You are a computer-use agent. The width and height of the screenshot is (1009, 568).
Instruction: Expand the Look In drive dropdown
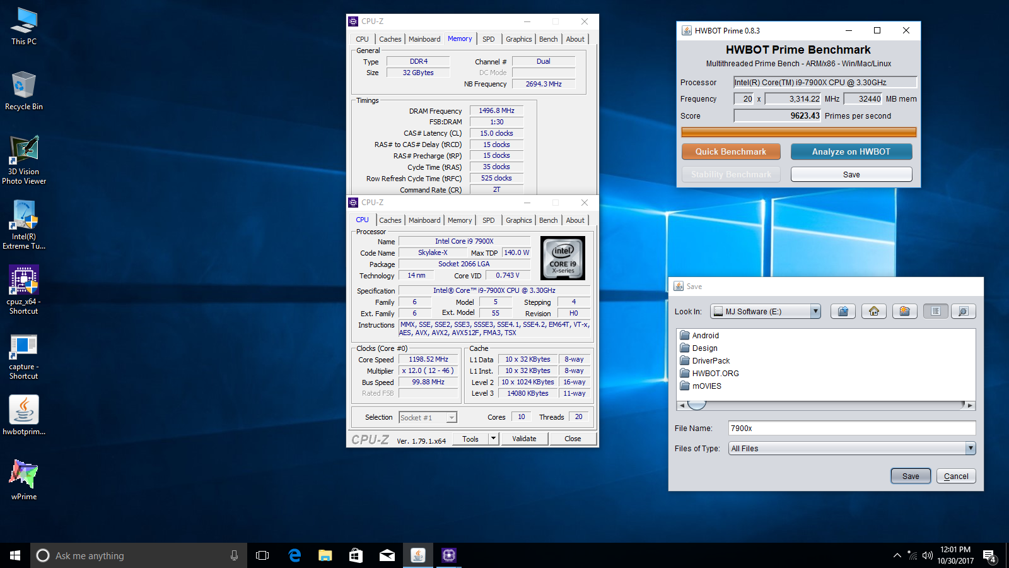pyautogui.click(x=815, y=311)
